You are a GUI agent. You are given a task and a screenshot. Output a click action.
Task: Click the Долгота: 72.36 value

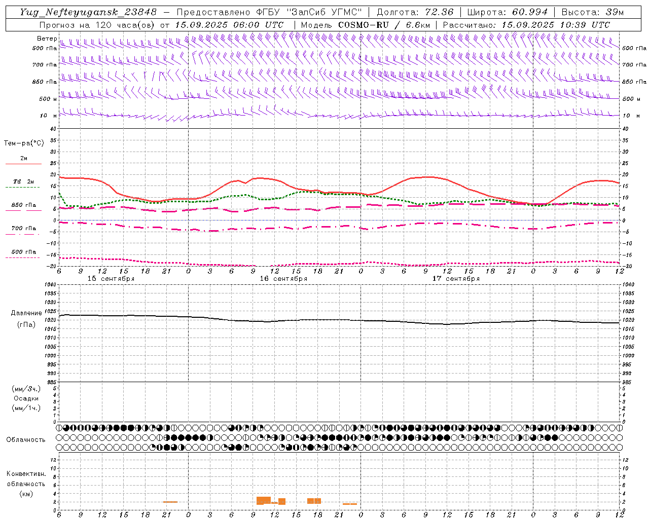(x=415, y=12)
